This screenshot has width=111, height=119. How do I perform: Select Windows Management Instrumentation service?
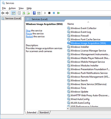pos(90,54)
